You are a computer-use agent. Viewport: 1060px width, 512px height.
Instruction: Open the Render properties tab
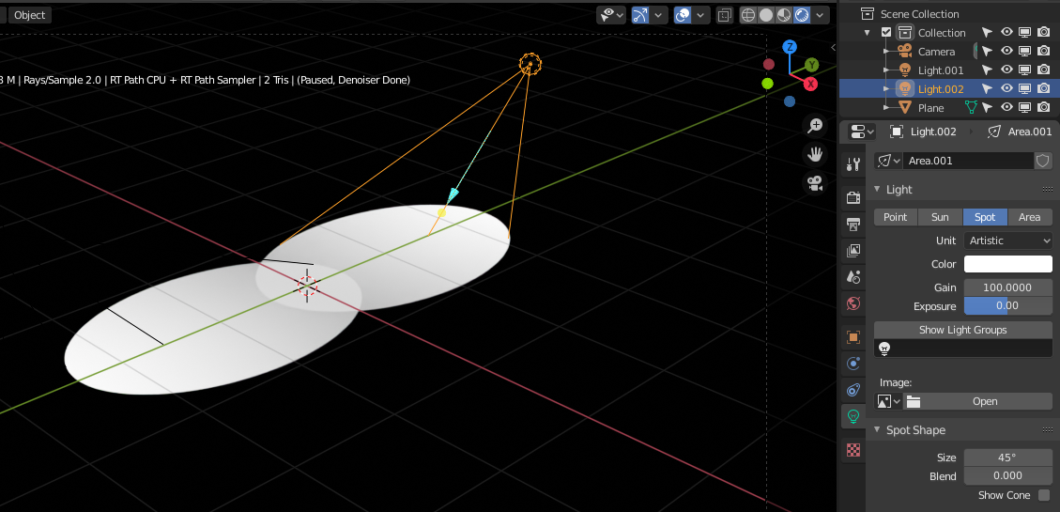[853, 197]
